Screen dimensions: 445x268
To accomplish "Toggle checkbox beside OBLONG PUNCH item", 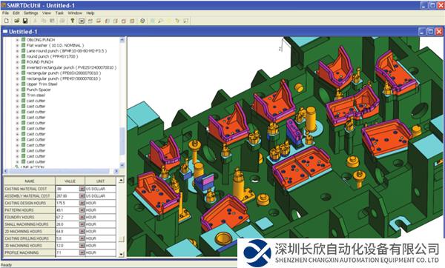I will click(x=24, y=40).
